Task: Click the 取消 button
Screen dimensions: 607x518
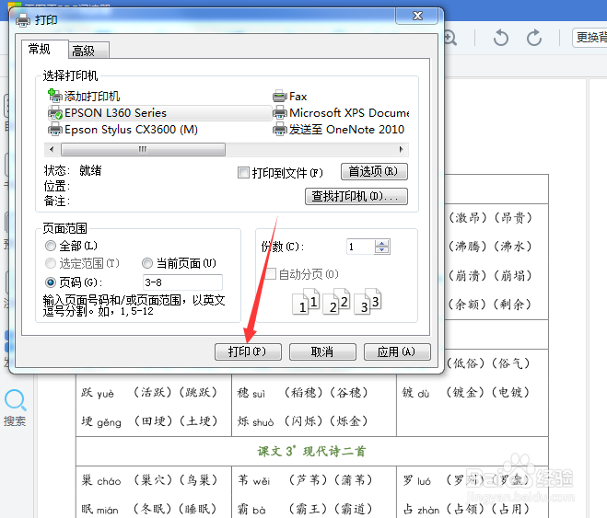Action: point(322,351)
